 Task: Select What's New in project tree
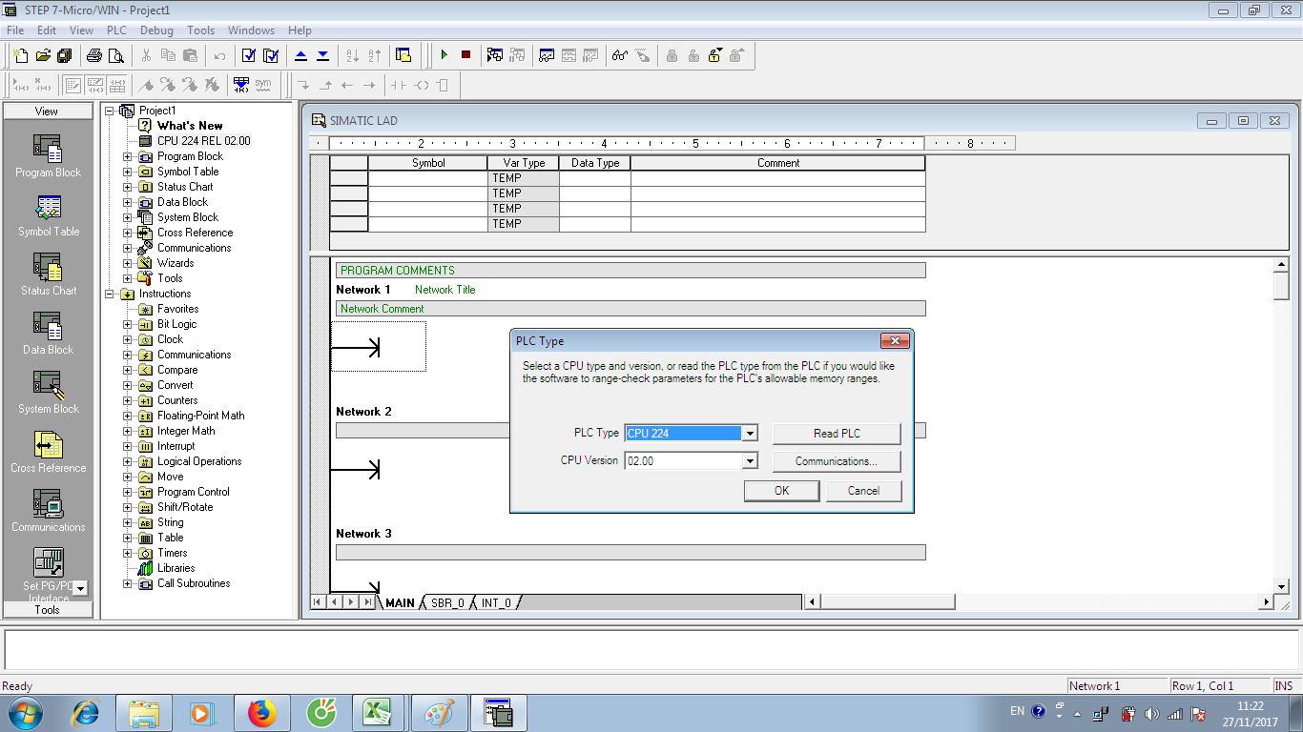190,126
